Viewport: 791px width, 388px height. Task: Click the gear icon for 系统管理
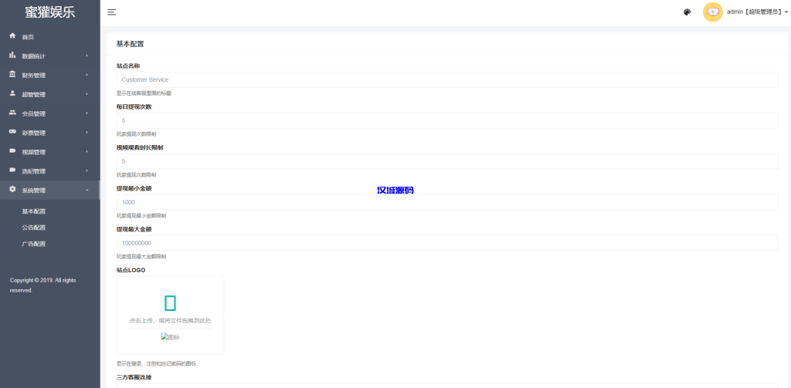pos(12,190)
